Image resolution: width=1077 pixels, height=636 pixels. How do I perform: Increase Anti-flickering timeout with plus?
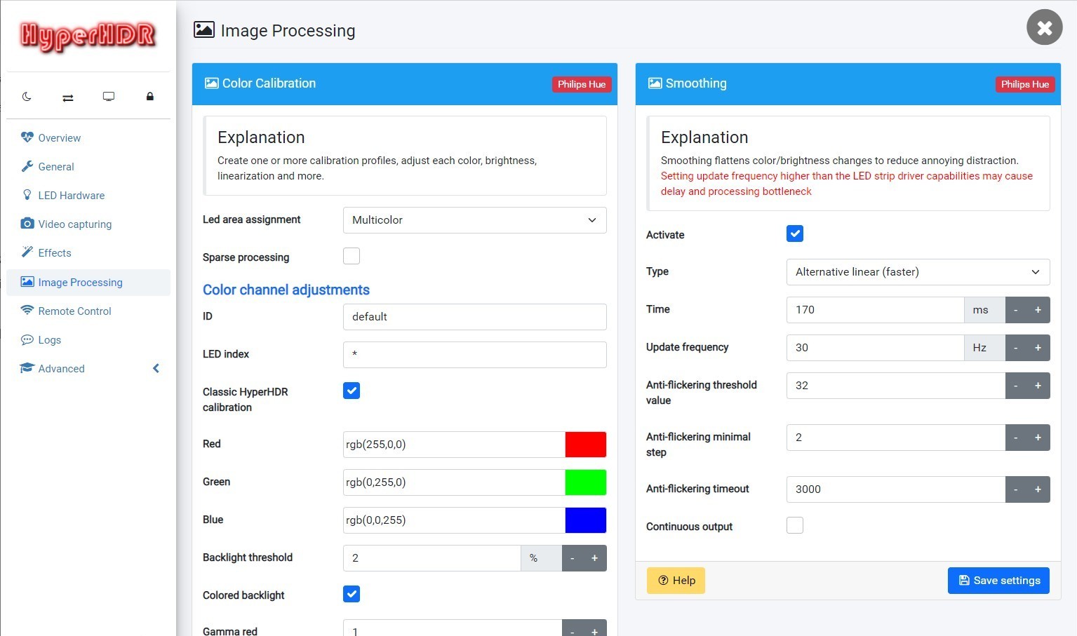(1038, 489)
